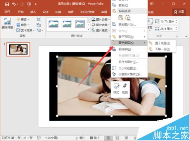Open 置于顶层(R) submenu in context menu

[129, 37]
